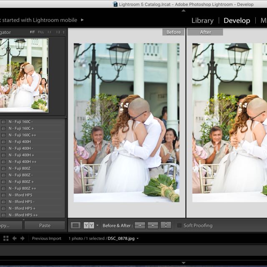Set navigator zoom to FIT

pos(33,32)
